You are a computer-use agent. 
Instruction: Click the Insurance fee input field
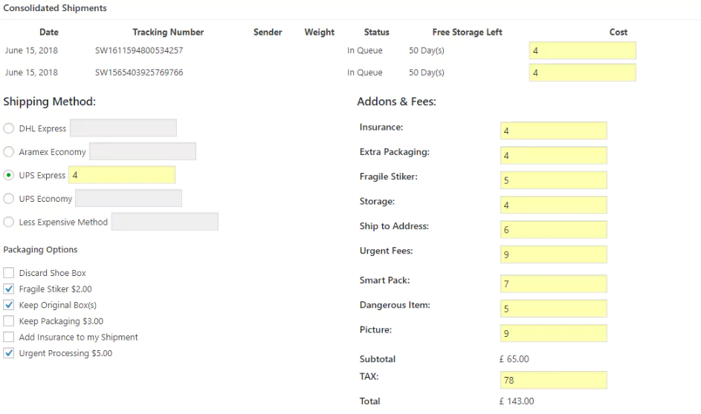coord(553,131)
